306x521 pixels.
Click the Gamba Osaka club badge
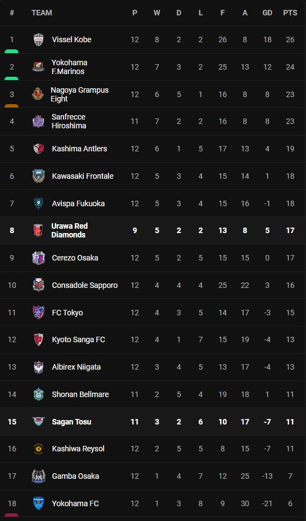tap(38, 476)
